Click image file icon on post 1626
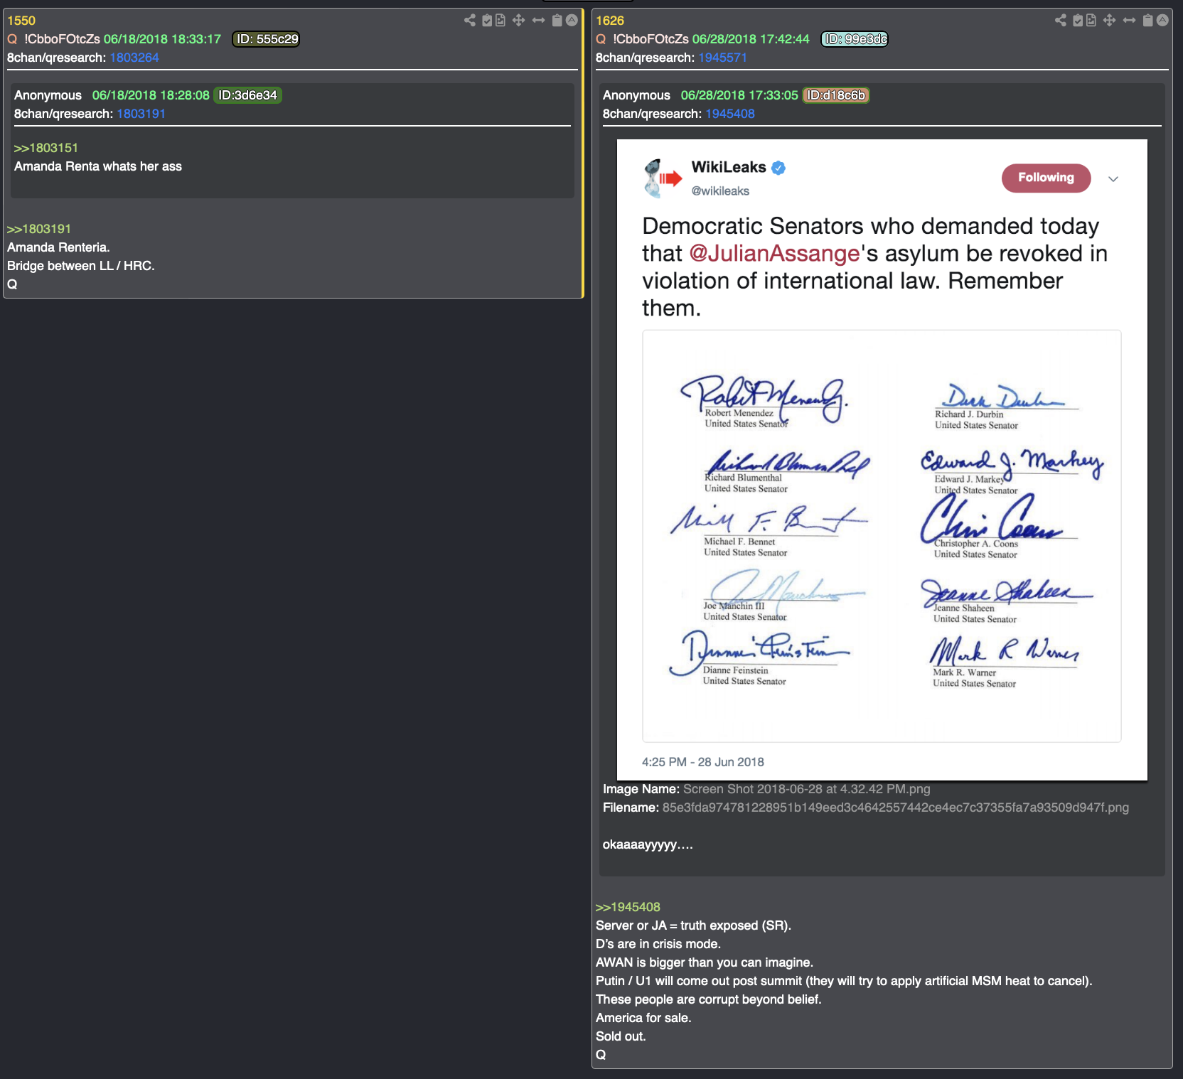The width and height of the screenshot is (1183, 1079). pyautogui.click(x=1091, y=21)
